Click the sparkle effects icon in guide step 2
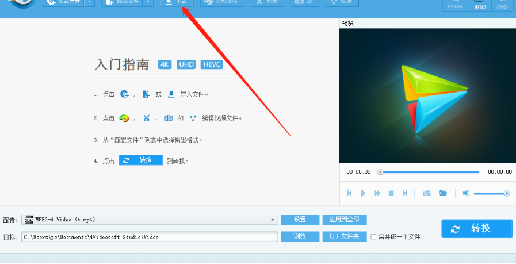The height and width of the screenshot is (264, 516). [x=193, y=118]
